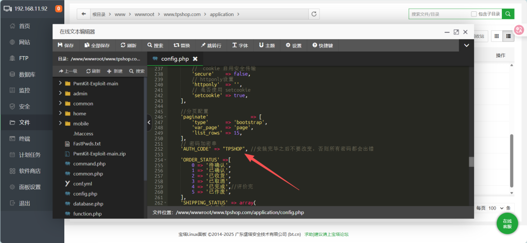527x243 pixels.
Task: Switch to list view icon
Action: click(x=508, y=36)
